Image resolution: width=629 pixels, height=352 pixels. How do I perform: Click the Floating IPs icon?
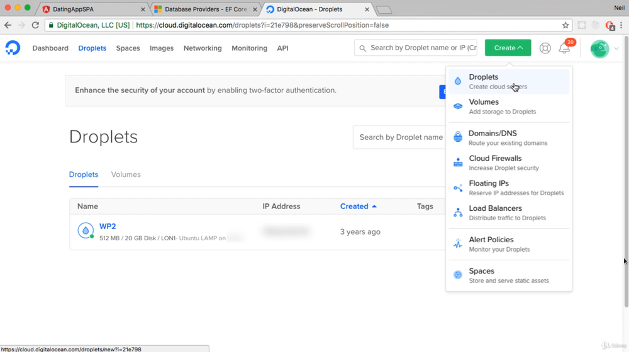(x=458, y=188)
